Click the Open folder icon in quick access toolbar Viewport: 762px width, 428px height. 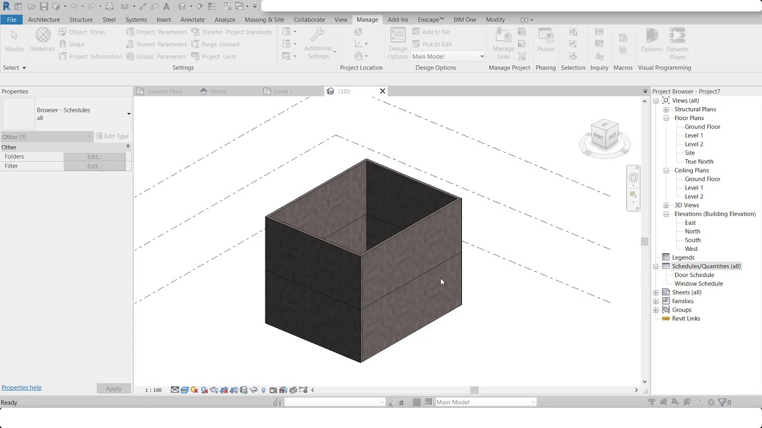[x=32, y=7]
